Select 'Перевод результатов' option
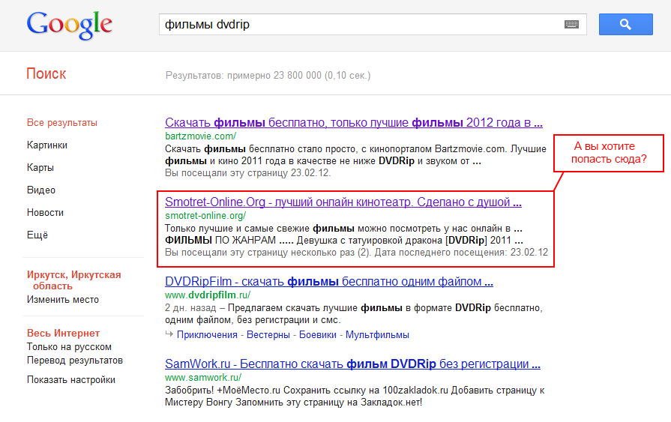Screen dimensions: 671x422 pos(75,361)
